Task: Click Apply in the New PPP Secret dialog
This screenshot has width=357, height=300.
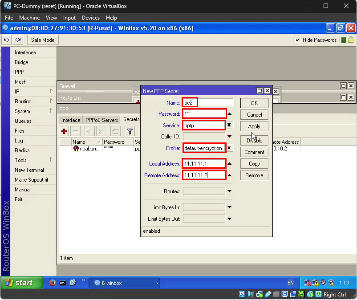Action: click(x=254, y=126)
